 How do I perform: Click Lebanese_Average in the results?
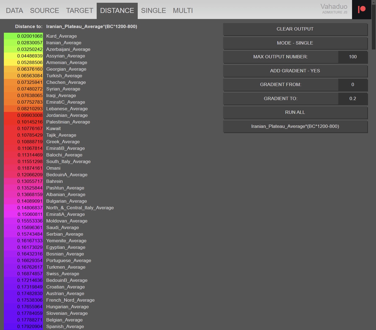[x=67, y=109]
